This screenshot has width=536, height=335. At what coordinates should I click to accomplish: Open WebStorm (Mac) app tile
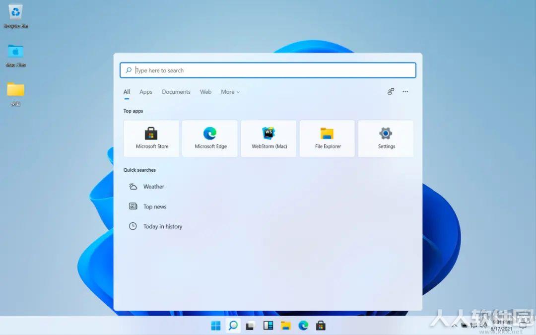[268, 138]
